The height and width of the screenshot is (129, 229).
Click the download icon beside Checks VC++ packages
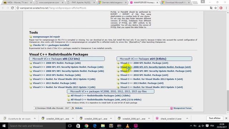click(30, 45)
